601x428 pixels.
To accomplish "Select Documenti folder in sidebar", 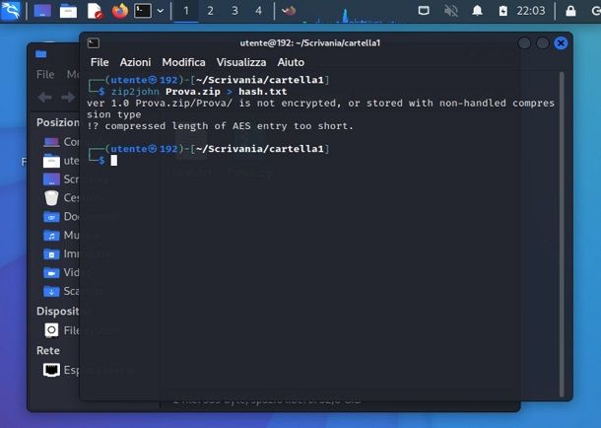I will point(60,217).
